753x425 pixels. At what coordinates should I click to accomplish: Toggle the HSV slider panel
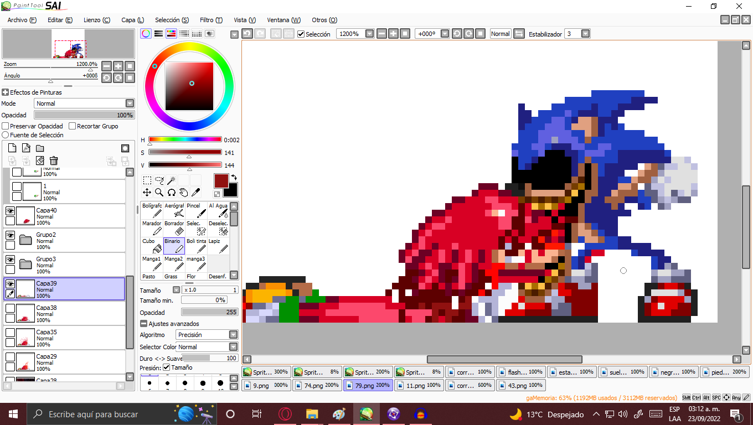[171, 33]
